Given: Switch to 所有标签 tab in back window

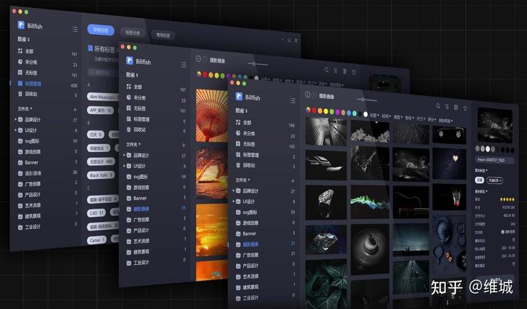Looking at the screenshot, I should point(101,30).
